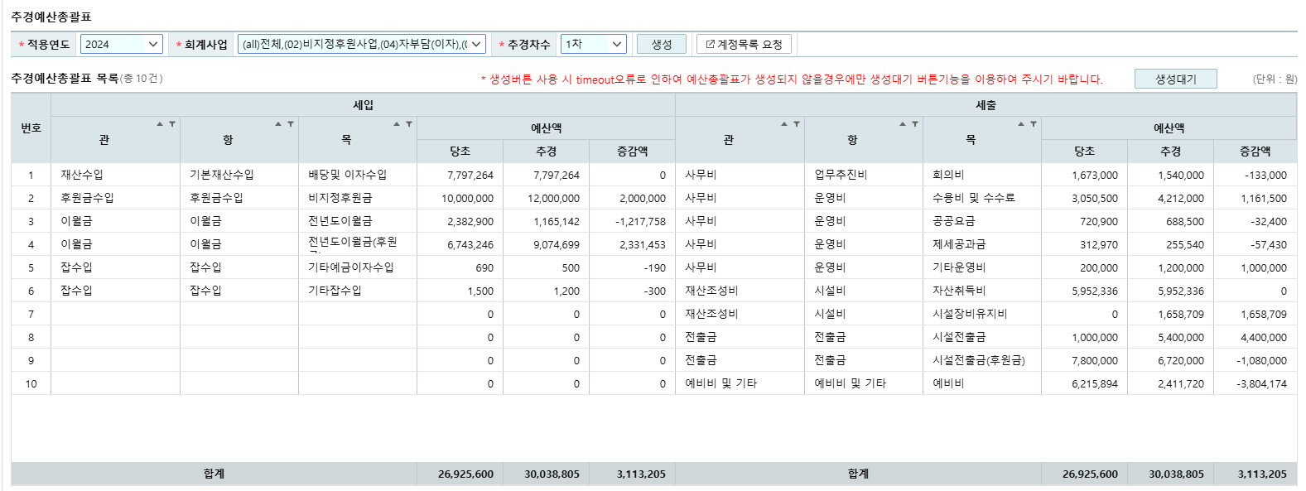Click the 계정목록 요청 button
1306x491 pixels.
744,44
